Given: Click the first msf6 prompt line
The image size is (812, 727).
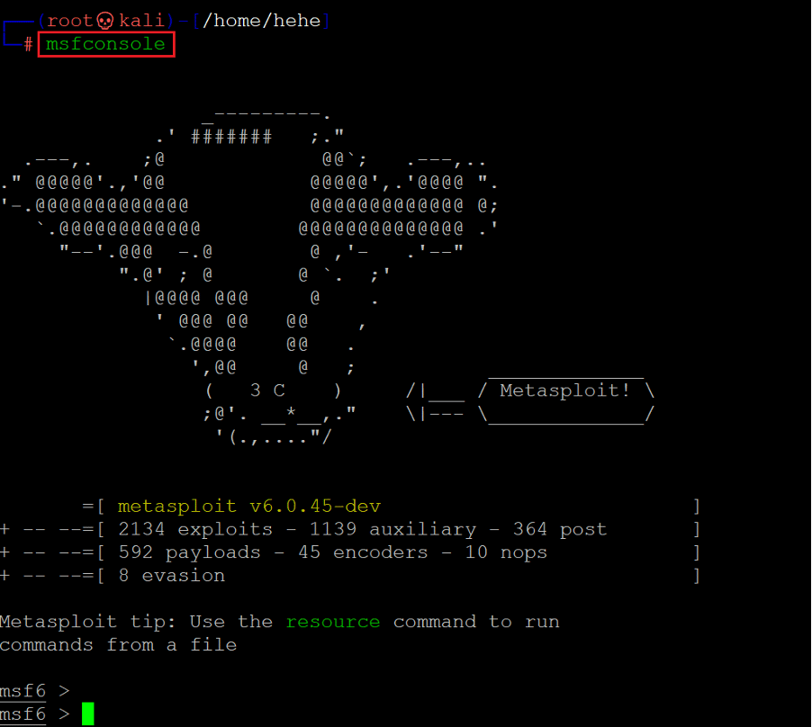Looking at the screenshot, I should pos(35,691).
